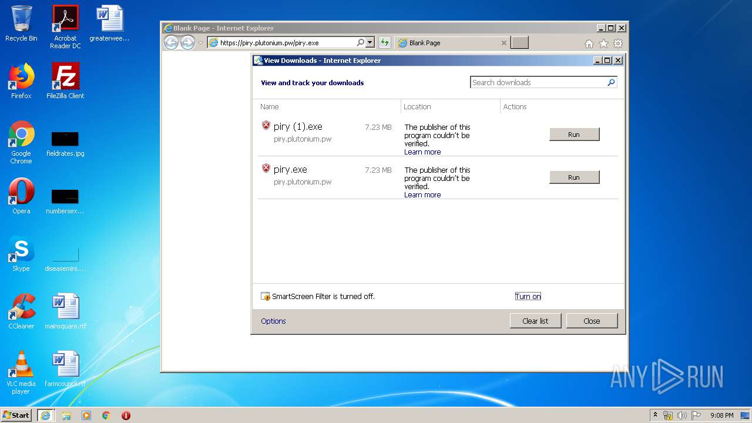This screenshot has width=752, height=423.
Task: Run piry (1).exe
Action: pos(574,135)
